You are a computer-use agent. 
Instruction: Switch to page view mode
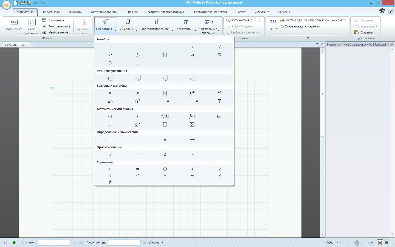(x=380, y=243)
